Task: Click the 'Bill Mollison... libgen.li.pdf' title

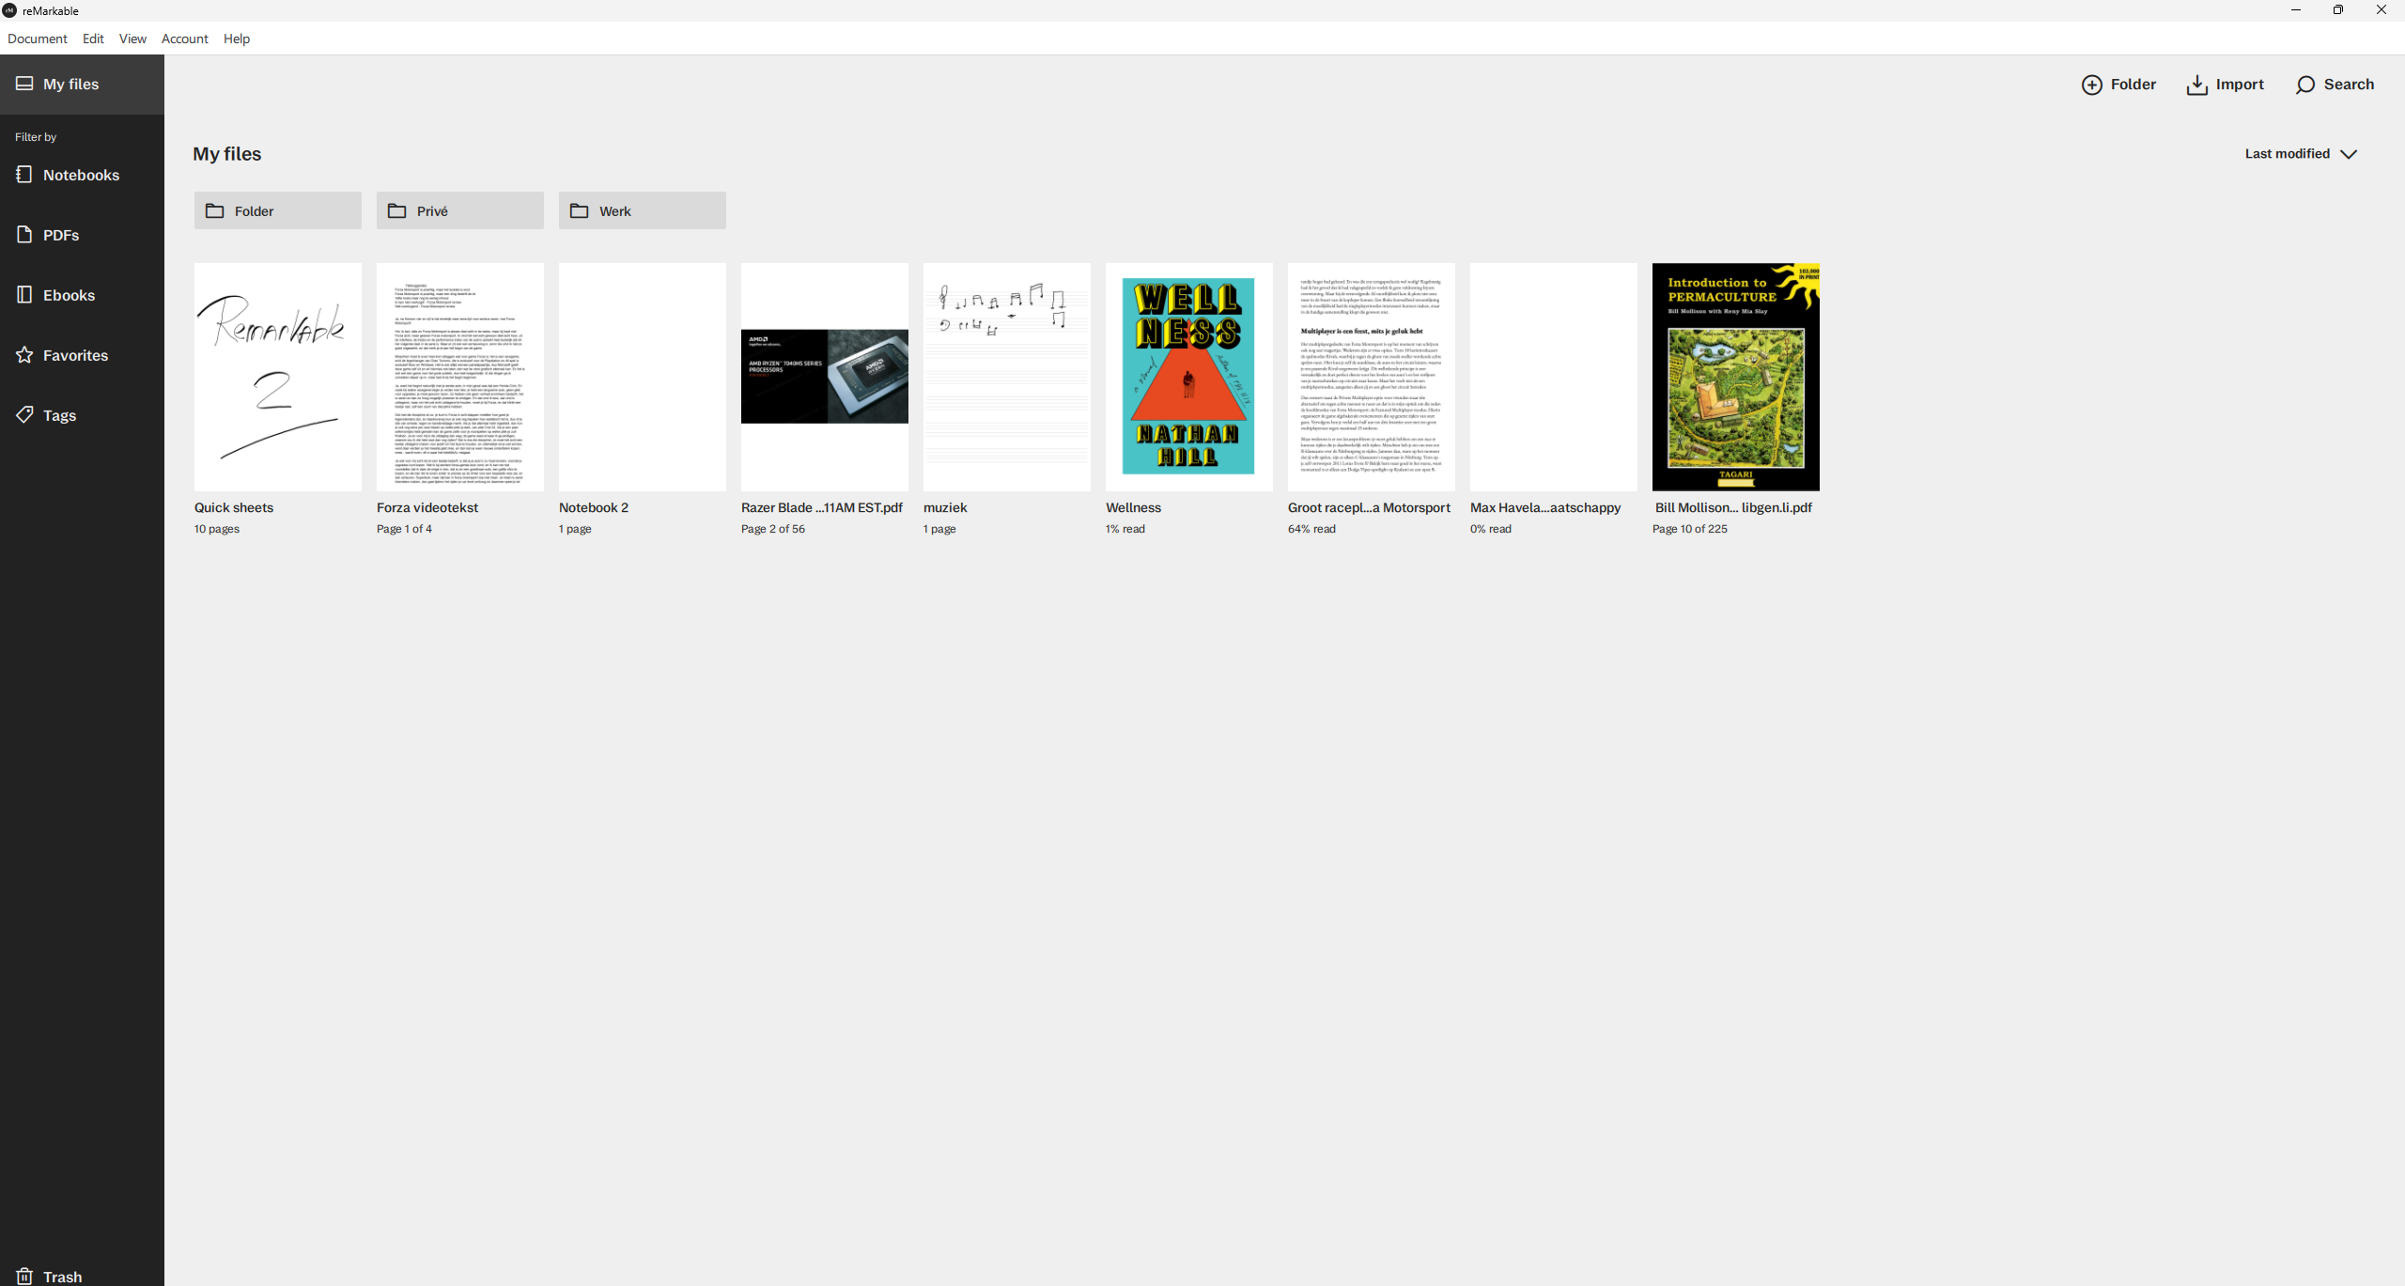Action: pos(1733,507)
